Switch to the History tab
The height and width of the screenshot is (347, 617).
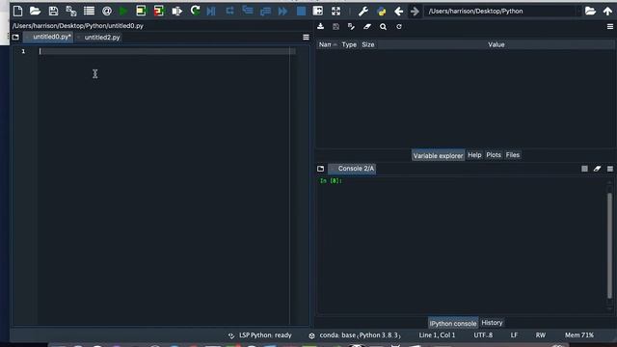(492, 323)
